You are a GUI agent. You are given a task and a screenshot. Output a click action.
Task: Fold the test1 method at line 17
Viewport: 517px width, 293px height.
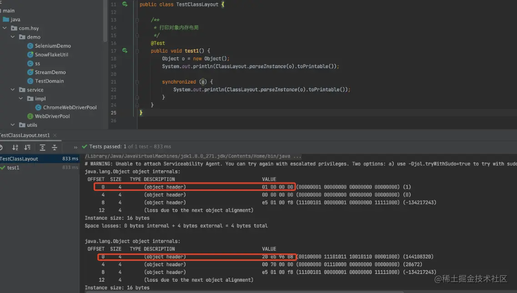pos(137,51)
